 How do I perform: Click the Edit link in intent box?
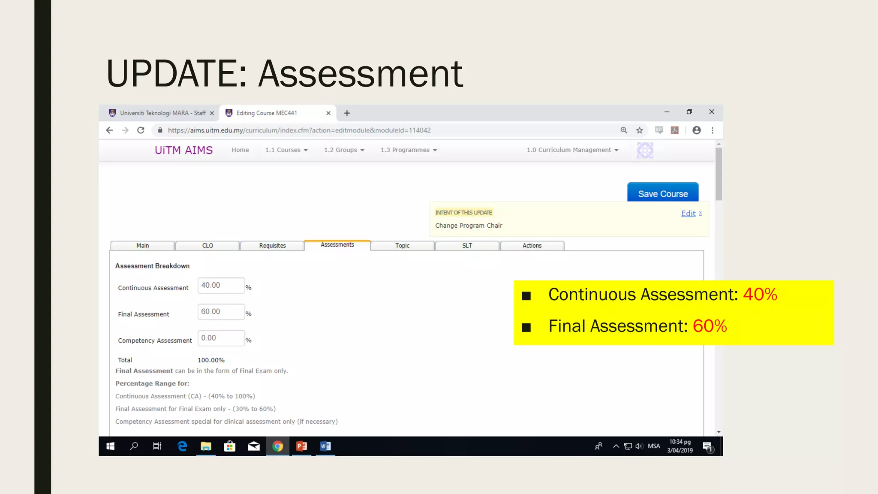688,213
